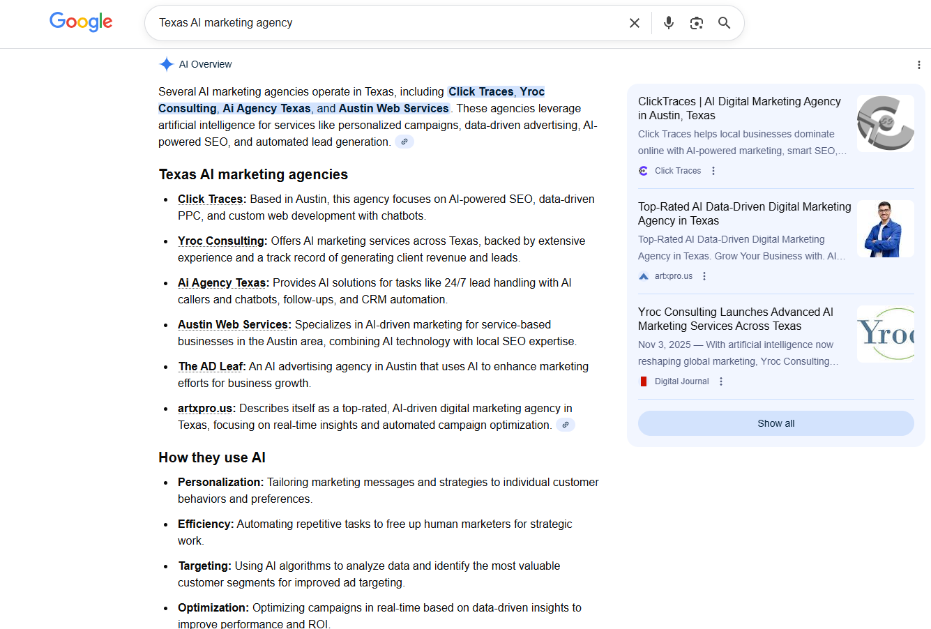Click the How they use AI heading

tap(212, 457)
